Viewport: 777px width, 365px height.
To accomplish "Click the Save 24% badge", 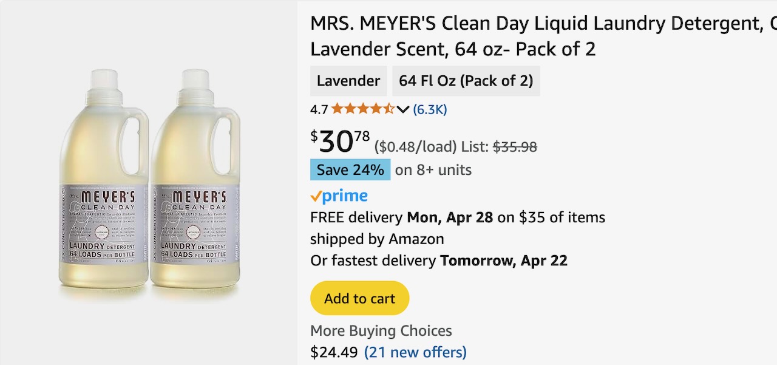I will (350, 169).
